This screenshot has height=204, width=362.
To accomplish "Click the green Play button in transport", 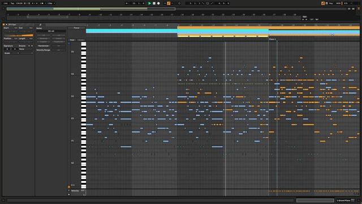I will coord(149,3).
